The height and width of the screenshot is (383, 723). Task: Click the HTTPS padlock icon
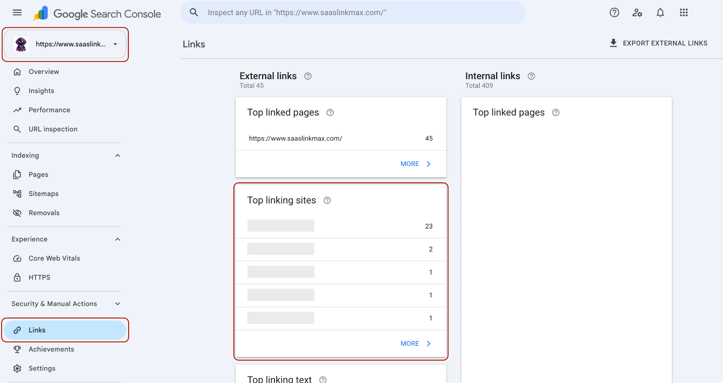(17, 277)
